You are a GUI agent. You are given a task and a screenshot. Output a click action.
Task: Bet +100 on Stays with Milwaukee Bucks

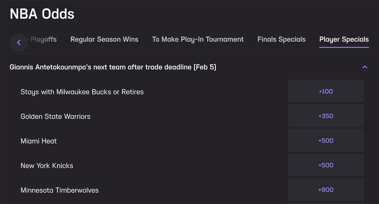click(x=326, y=91)
